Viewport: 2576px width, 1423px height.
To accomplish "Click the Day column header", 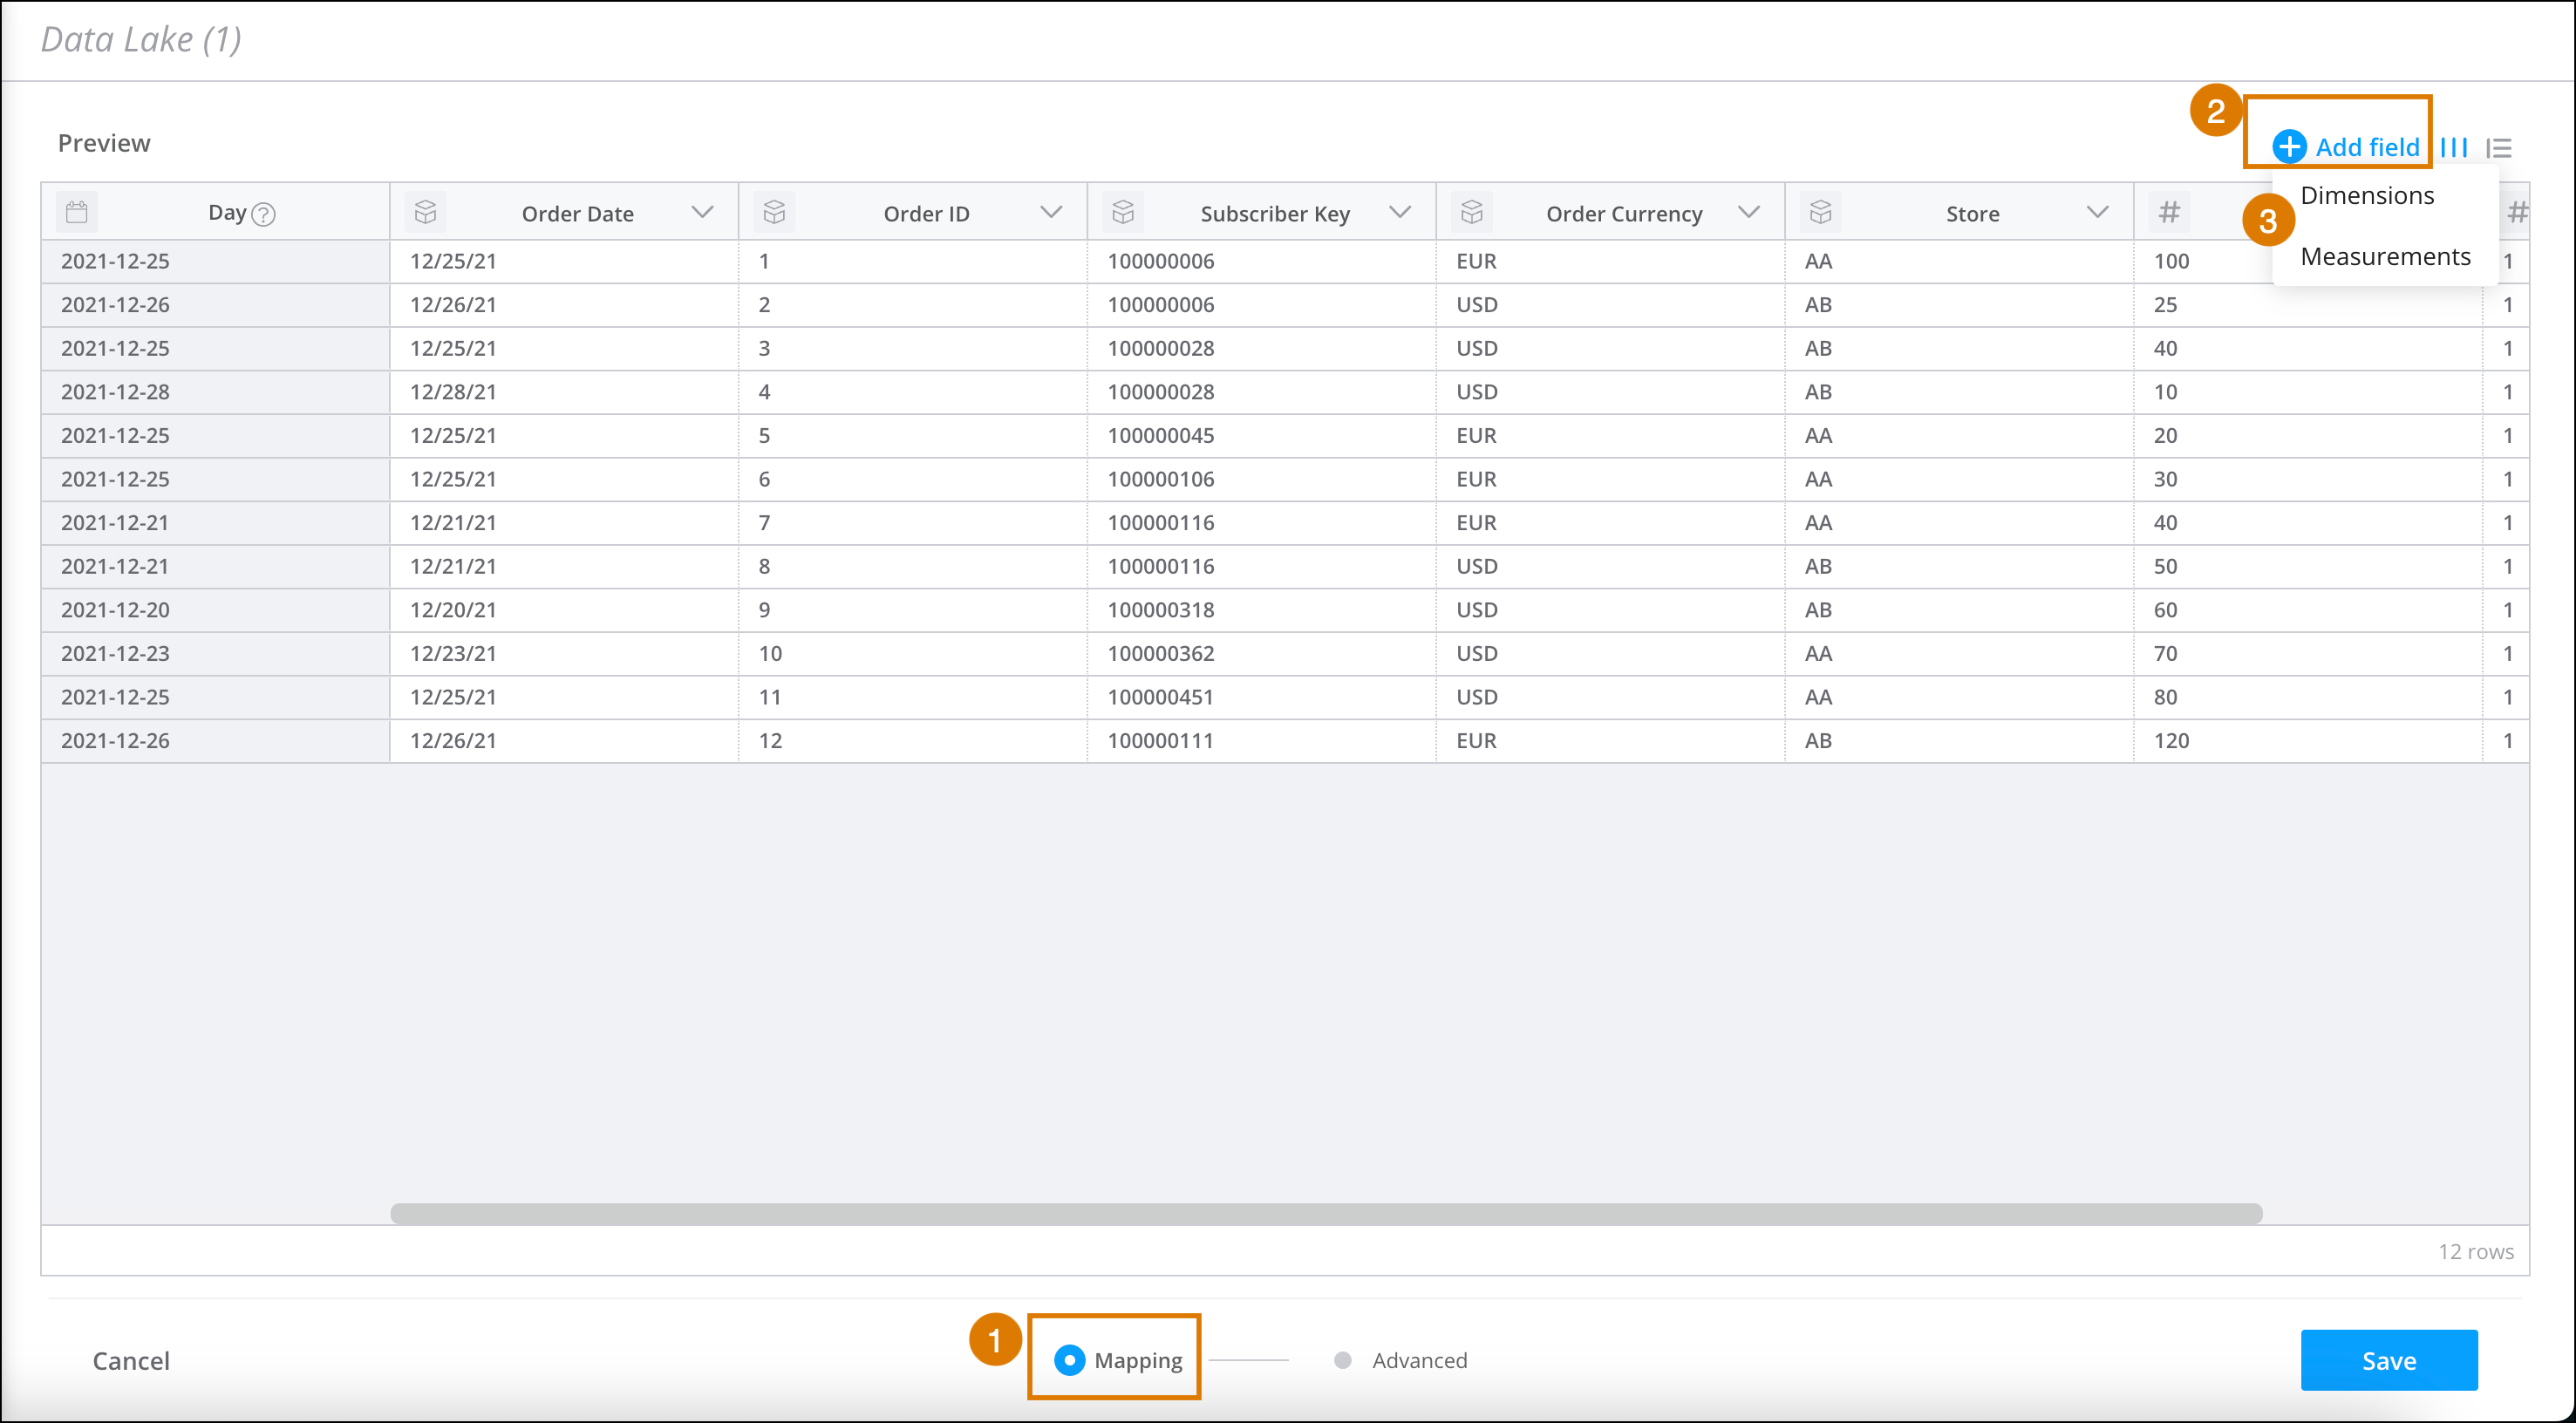I will point(215,212).
